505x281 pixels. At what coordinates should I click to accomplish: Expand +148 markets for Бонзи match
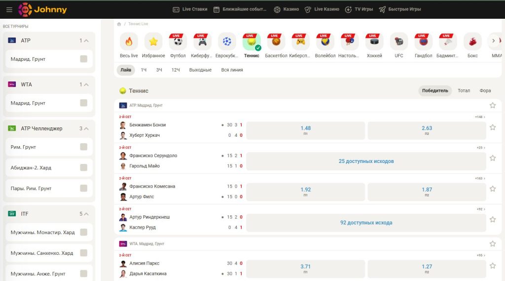coord(480,117)
